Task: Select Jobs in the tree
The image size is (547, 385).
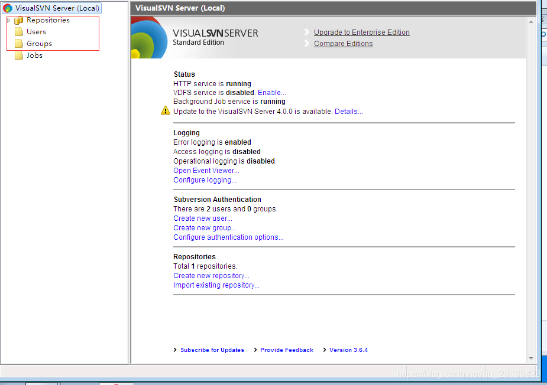Action: [x=34, y=56]
